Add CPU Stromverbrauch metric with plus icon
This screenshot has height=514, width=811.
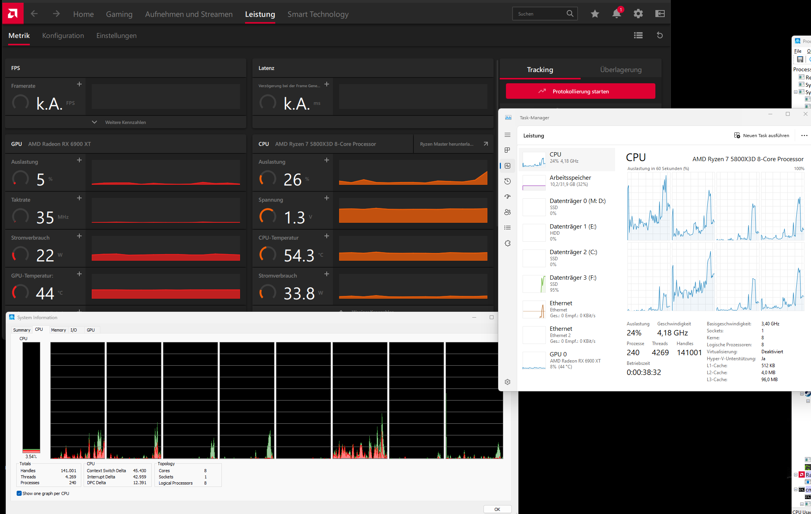[x=327, y=274]
